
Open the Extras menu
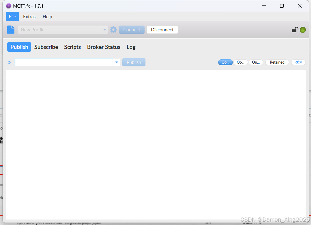click(x=29, y=17)
